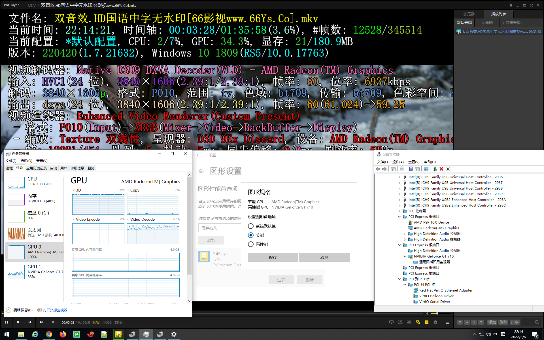The height and width of the screenshot is (340, 544).
Task: Switch to 详细信息 tab in Task Manager
Action: tap(77, 168)
